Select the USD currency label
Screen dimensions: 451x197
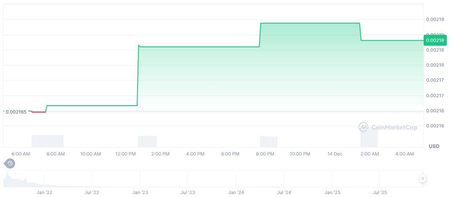pyautogui.click(x=434, y=146)
